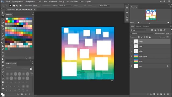172x97 pixels.
Task: Toggle lock image pixels brush icon
Action: point(142,37)
